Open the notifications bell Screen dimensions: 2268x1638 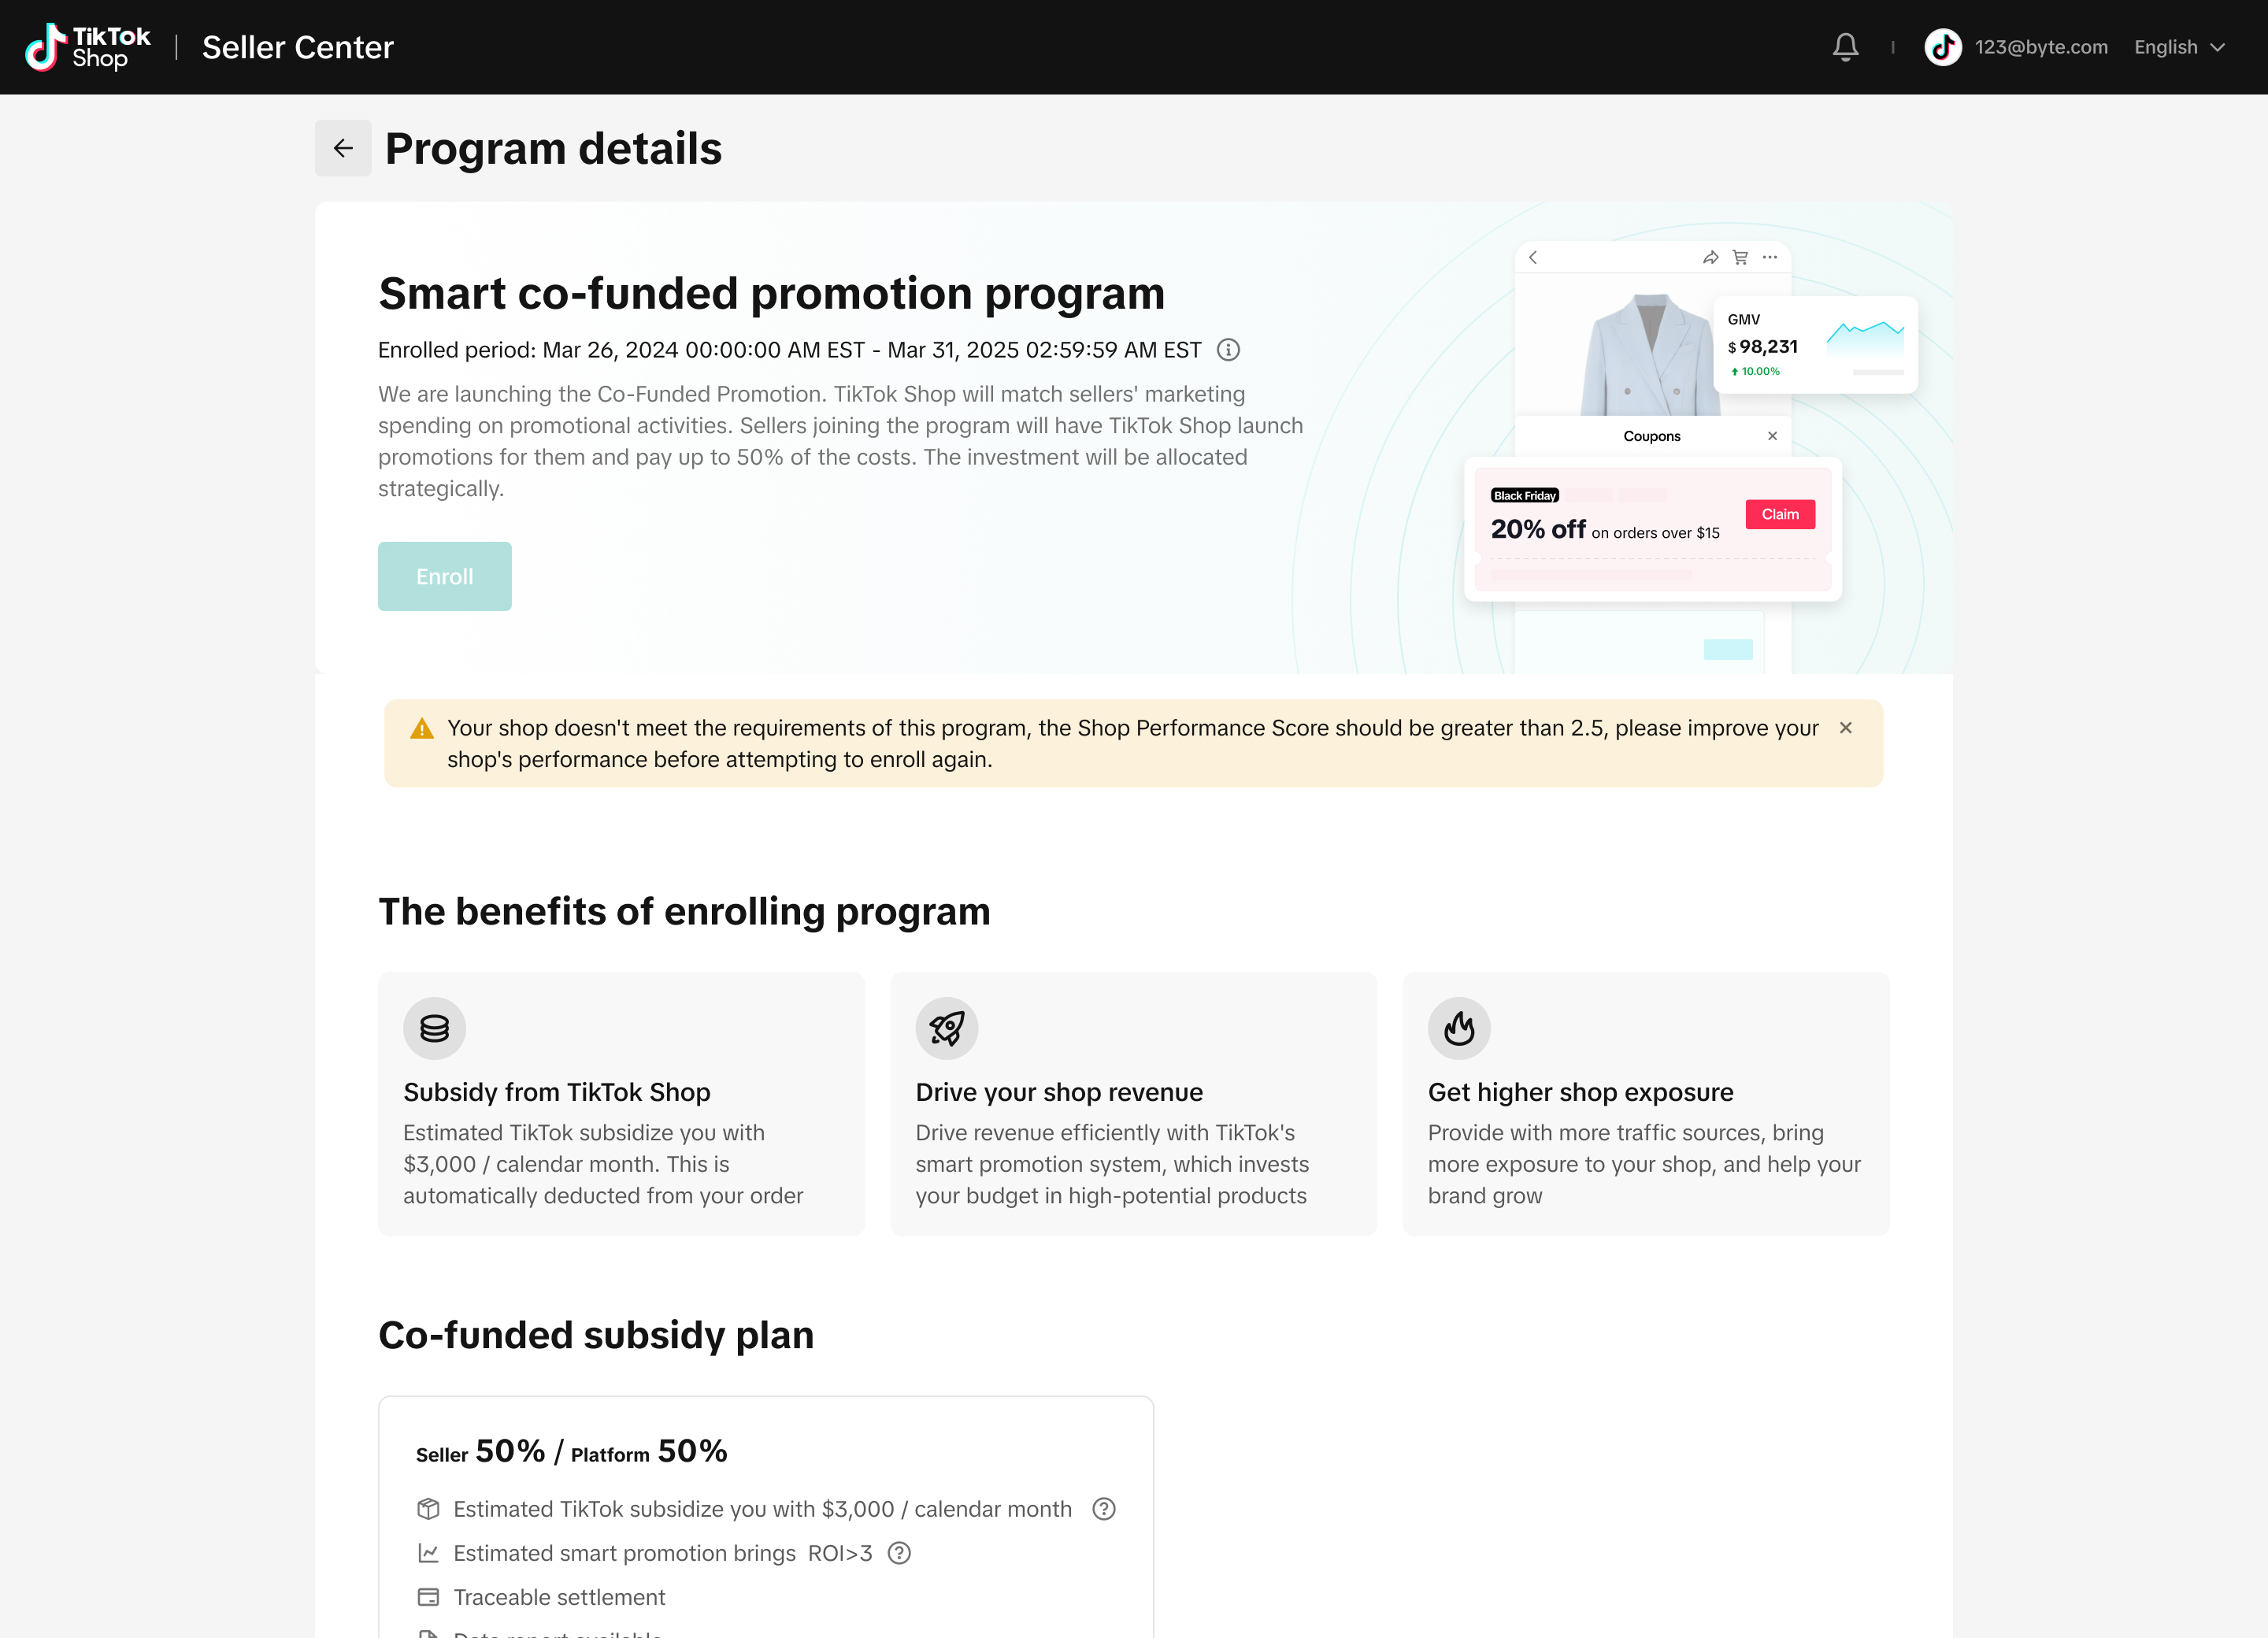point(1845,47)
